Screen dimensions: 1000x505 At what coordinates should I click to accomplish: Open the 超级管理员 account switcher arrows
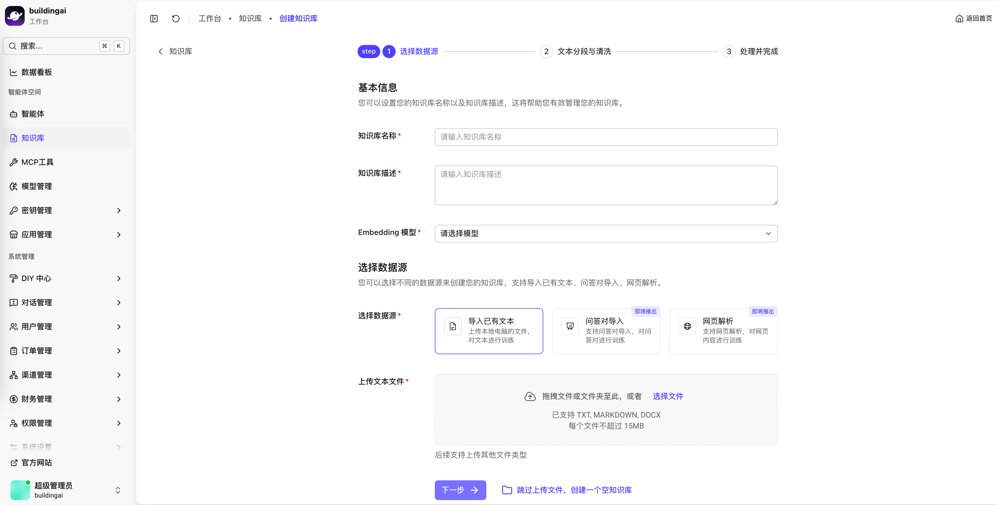(118, 490)
